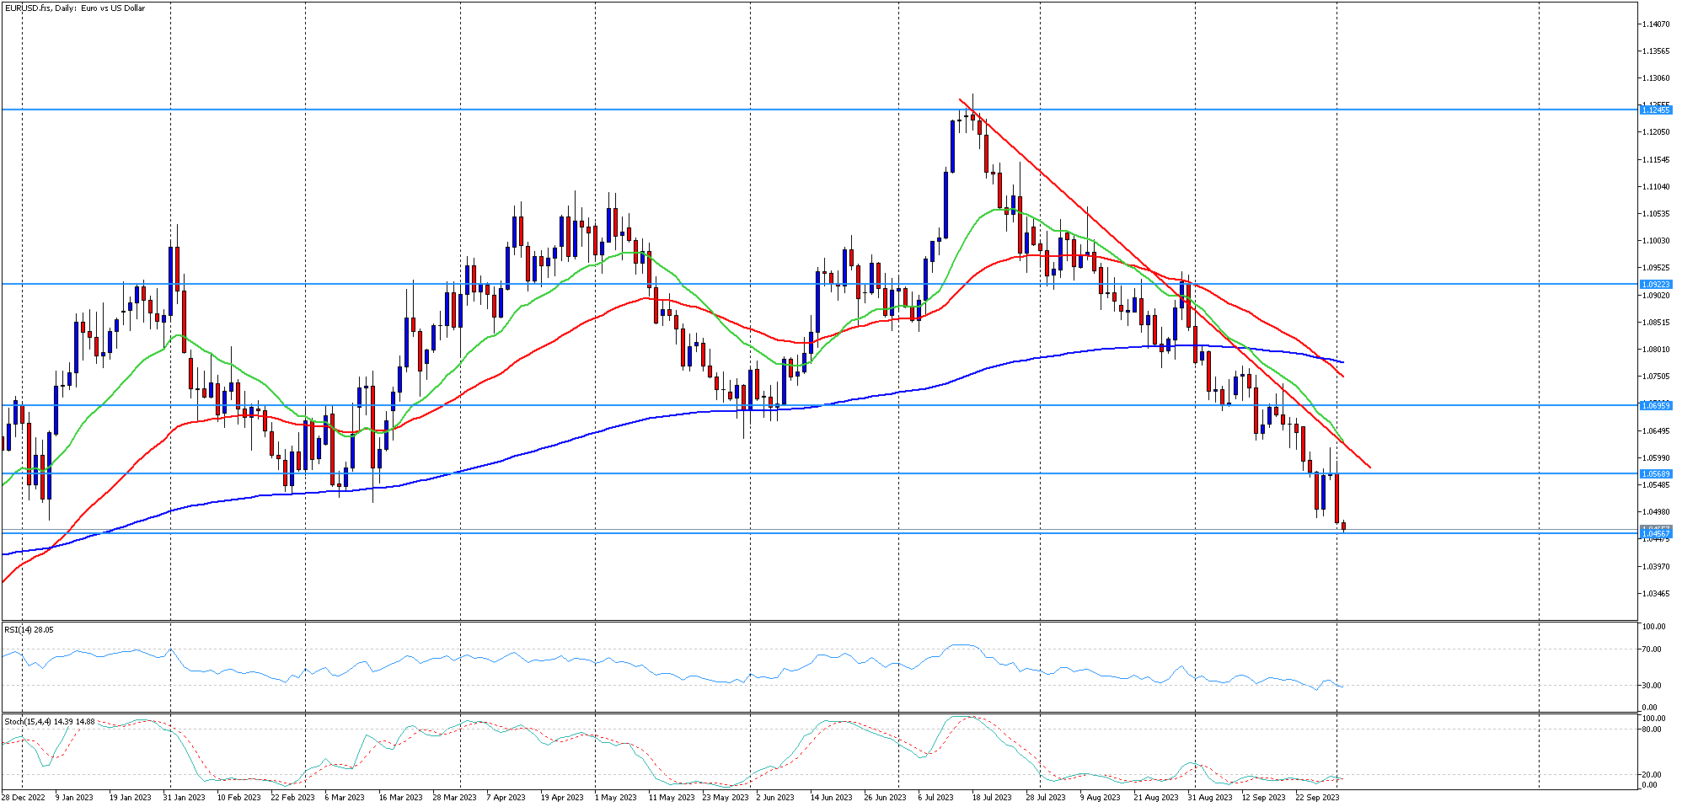Click the 1.05689 horizontal line price tag
The image size is (1682, 807).
pos(1655,474)
